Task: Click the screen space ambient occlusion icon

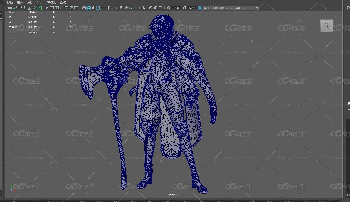Action: pos(121,8)
